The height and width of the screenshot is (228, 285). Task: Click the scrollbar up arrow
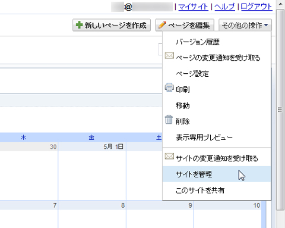[280, 4]
